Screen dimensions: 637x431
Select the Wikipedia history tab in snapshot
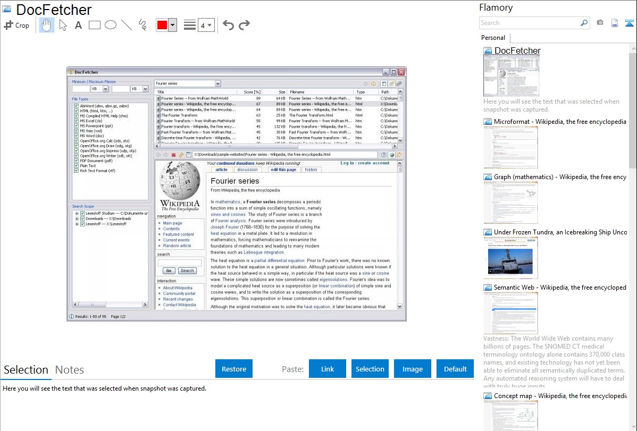click(x=311, y=170)
